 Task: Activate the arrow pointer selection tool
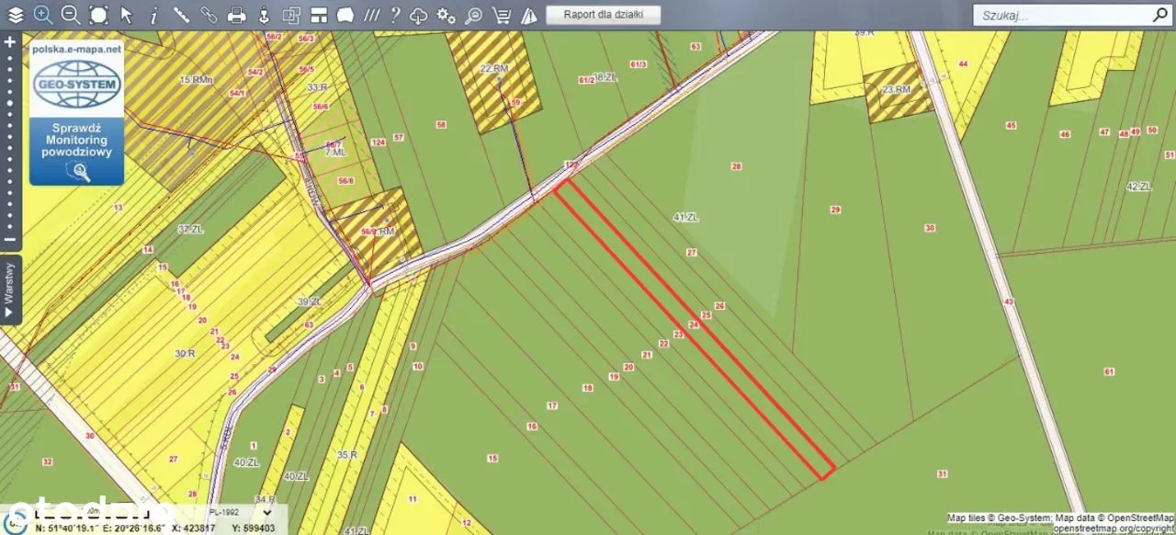[x=127, y=15]
